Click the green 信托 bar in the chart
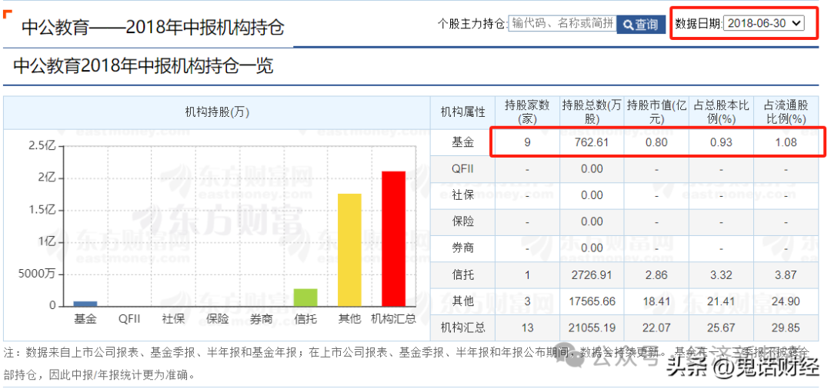Viewport: 831px width, 389px height. click(x=305, y=298)
